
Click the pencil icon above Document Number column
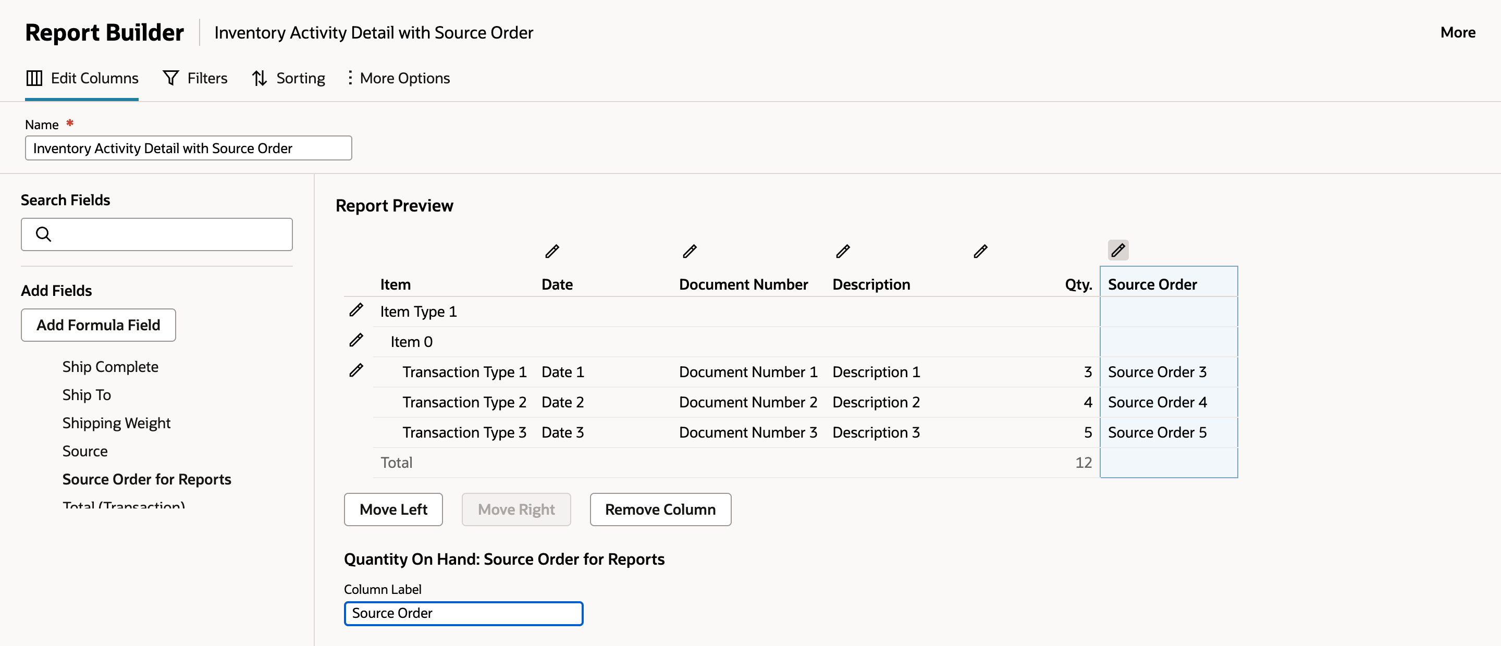coord(690,252)
